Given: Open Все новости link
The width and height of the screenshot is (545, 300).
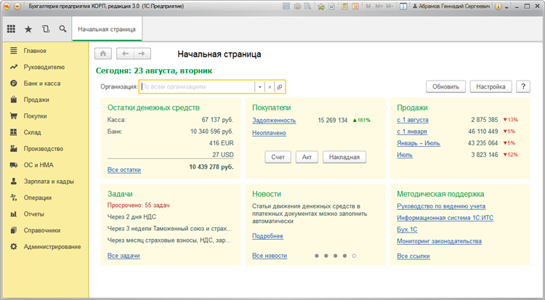Looking at the screenshot, I should coord(270,256).
